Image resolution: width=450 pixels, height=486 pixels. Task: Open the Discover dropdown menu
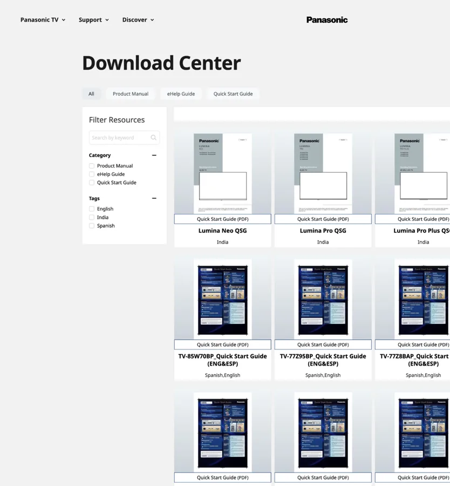(138, 20)
